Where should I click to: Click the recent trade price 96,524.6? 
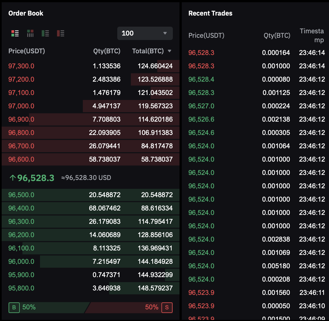coord(201,132)
